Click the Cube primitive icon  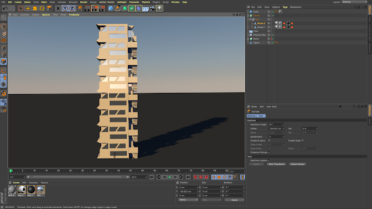coord(110,8)
